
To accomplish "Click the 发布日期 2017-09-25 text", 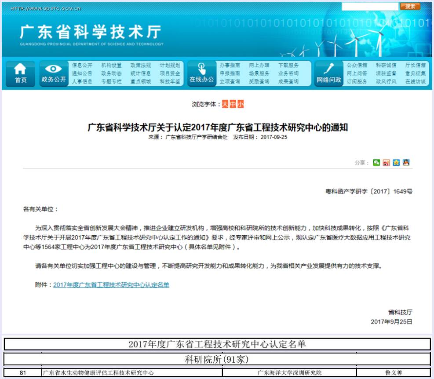I will point(260,137).
